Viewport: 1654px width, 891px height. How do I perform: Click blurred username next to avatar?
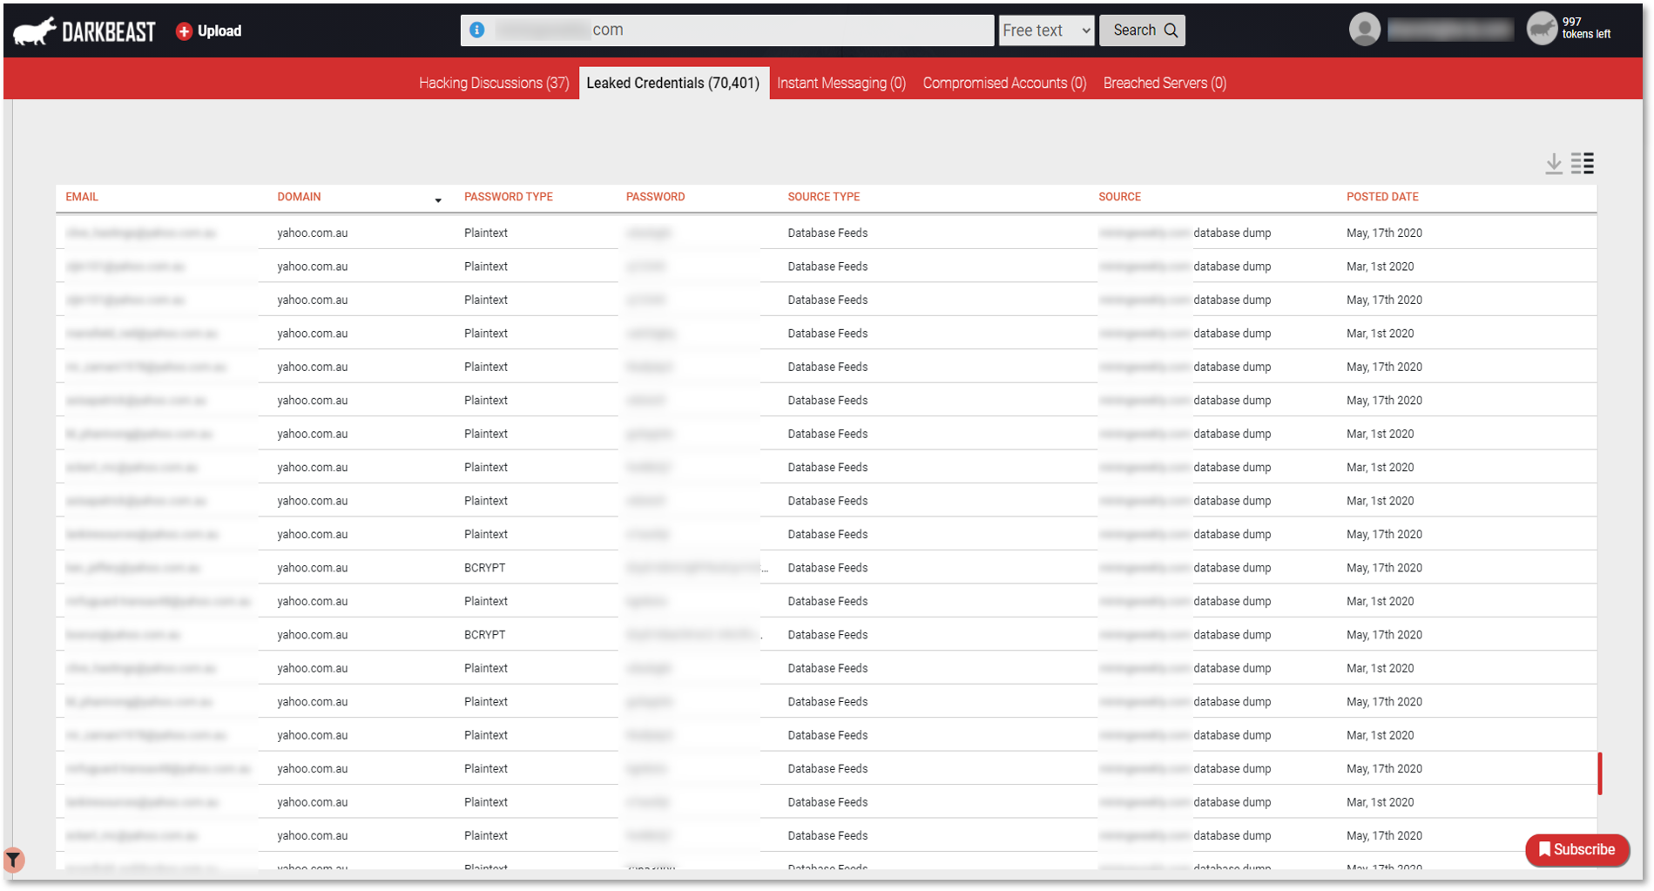tap(1449, 30)
